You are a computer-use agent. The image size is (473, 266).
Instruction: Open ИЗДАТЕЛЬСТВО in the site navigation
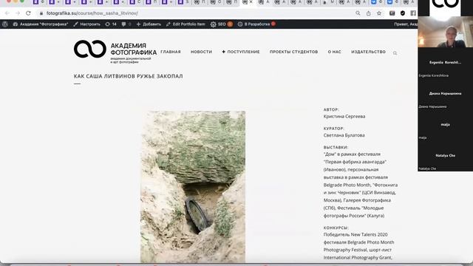coord(368,52)
